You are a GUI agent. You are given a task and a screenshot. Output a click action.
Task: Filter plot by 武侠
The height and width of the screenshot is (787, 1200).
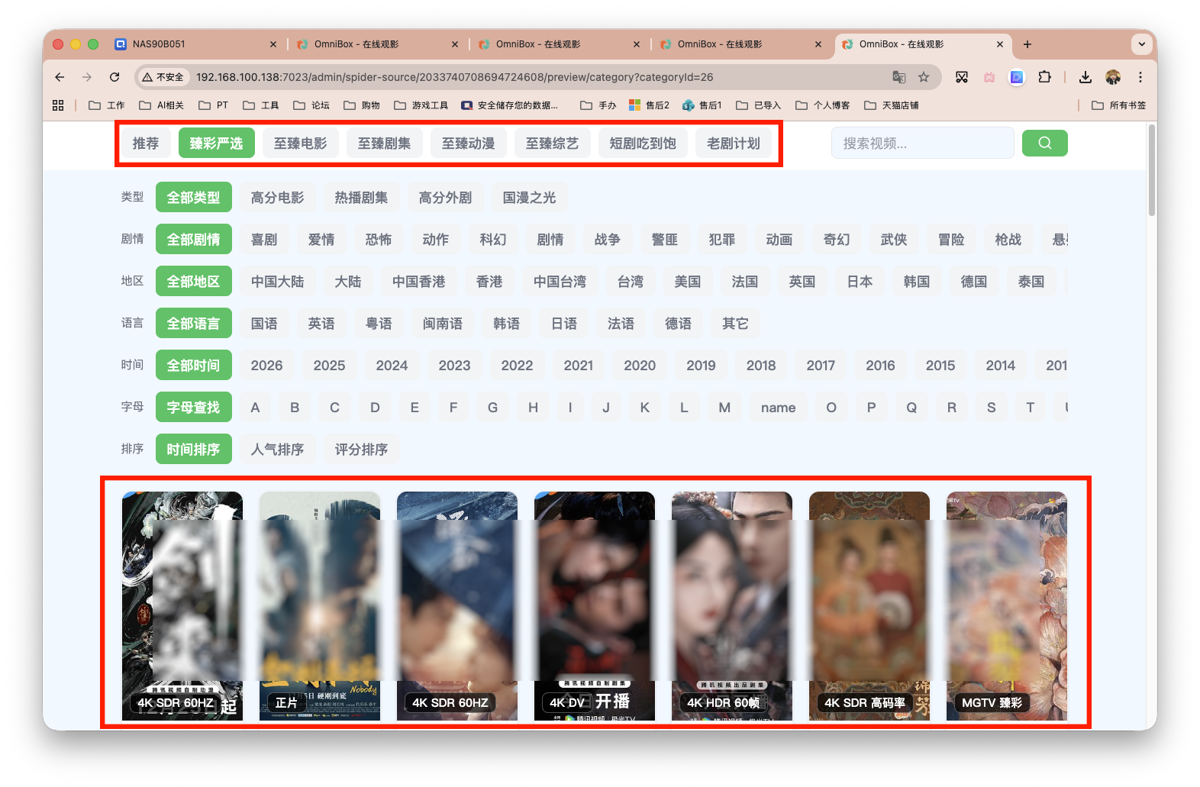tap(894, 240)
